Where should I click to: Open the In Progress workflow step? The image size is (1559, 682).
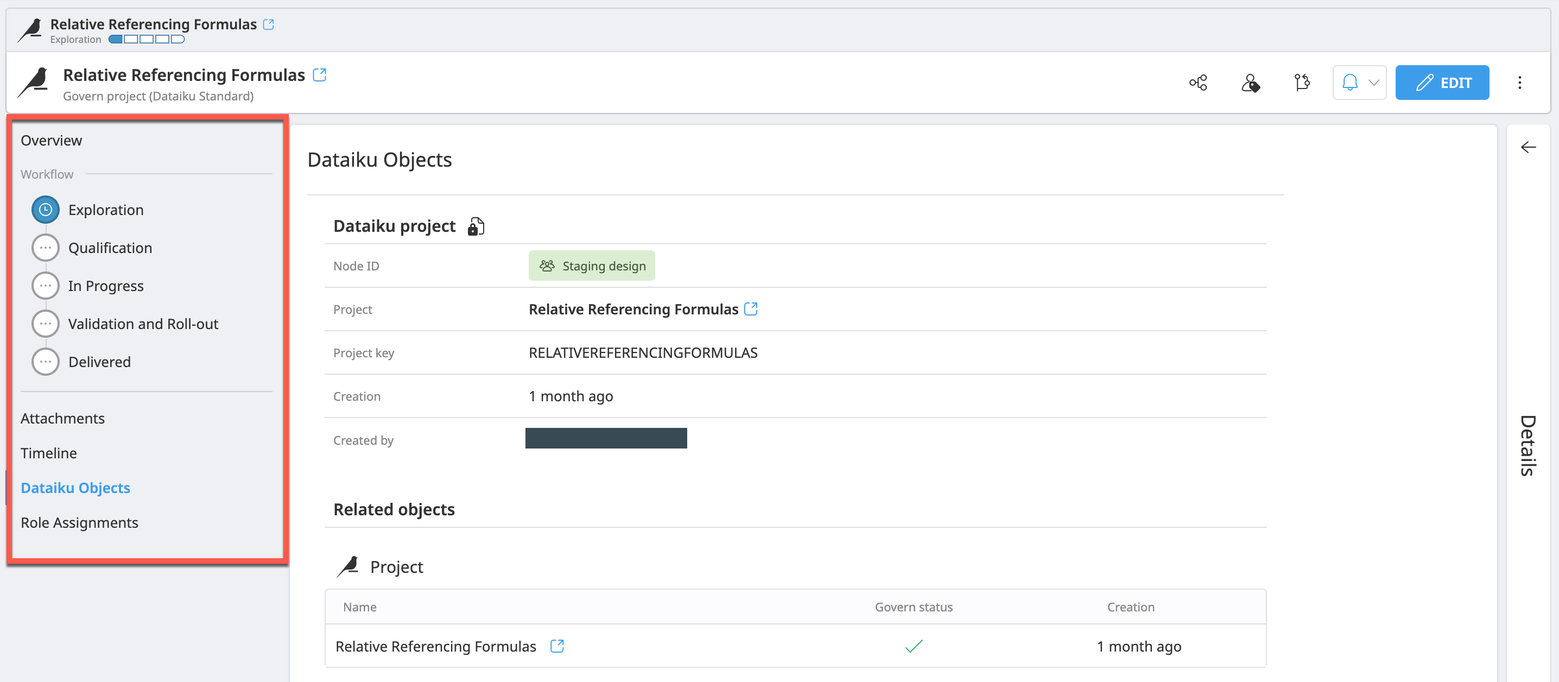106,286
